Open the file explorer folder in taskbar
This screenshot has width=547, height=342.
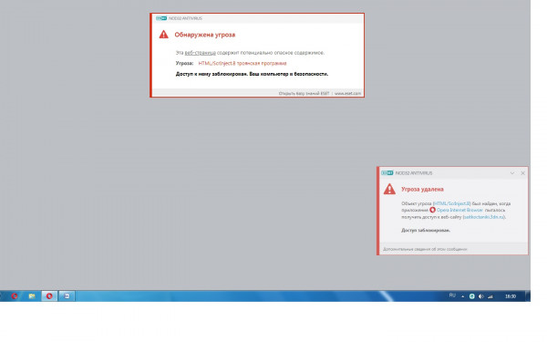pos(32,295)
